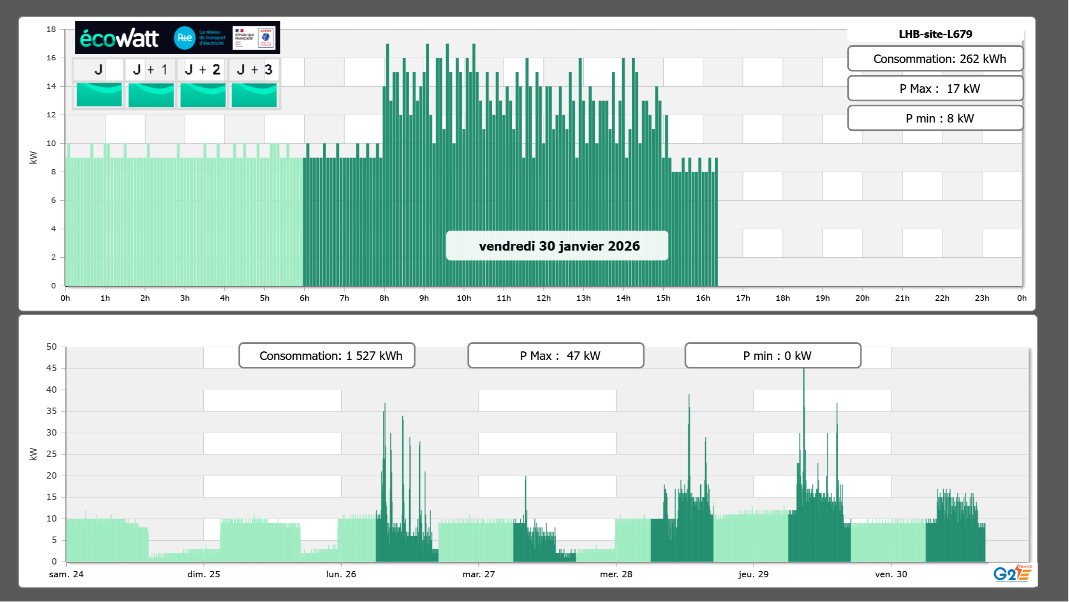
Task: Click the green signal tile under J
Action: point(99,95)
